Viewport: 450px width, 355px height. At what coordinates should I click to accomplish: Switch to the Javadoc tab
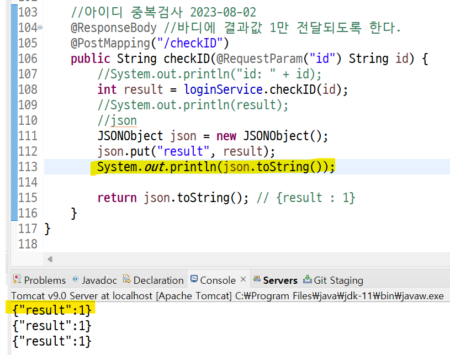tap(95, 280)
